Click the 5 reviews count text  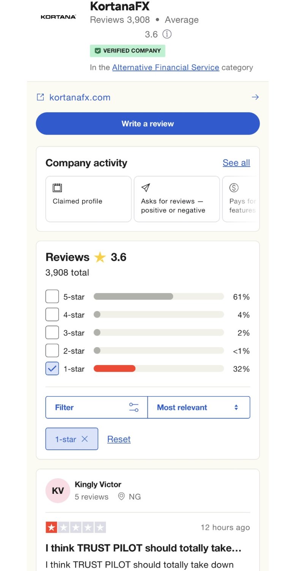[92, 497]
